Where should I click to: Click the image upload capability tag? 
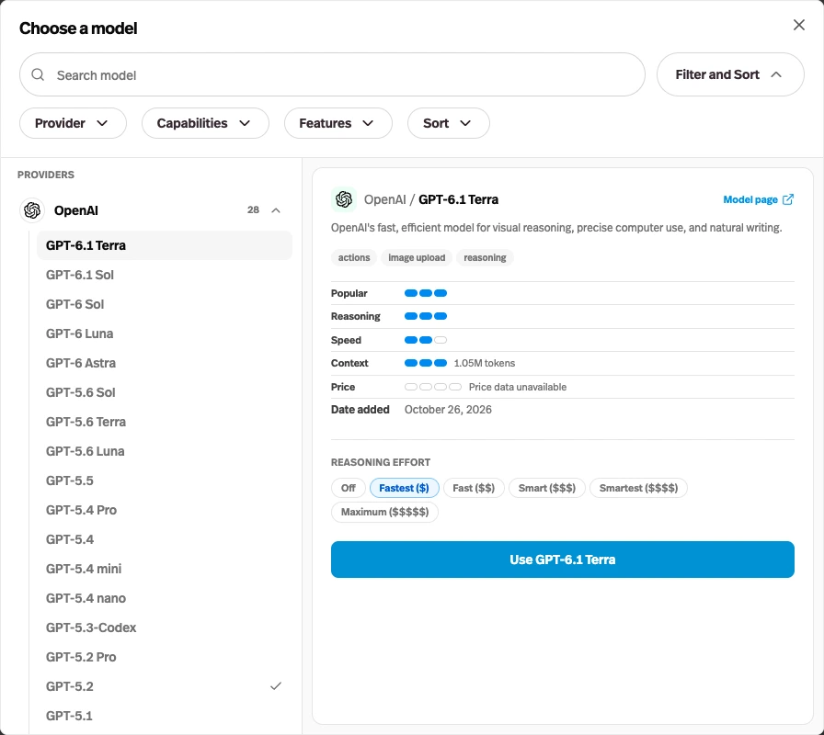(417, 258)
